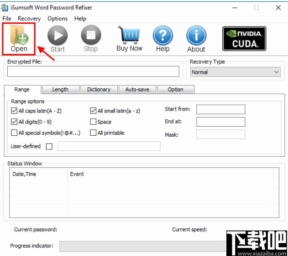The image size is (288, 256).
Task: Switch to the Length tab
Action: pyautogui.click(x=60, y=89)
